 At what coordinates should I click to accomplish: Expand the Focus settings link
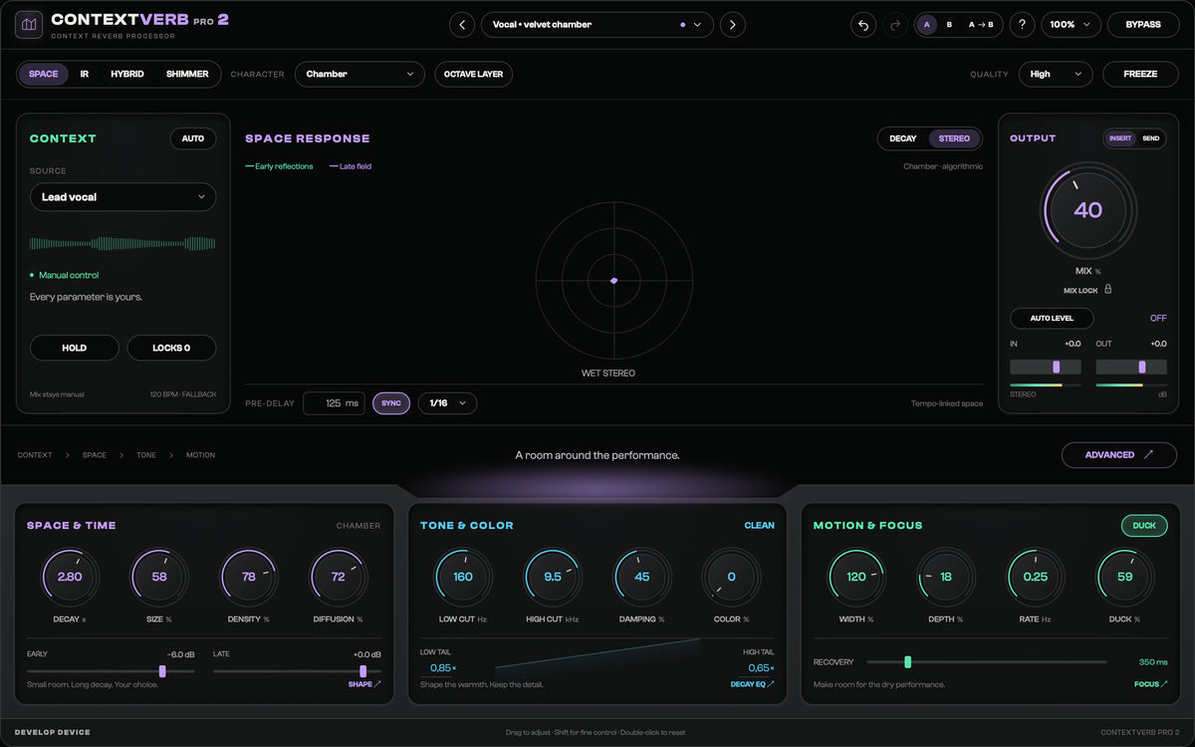[x=1150, y=684]
